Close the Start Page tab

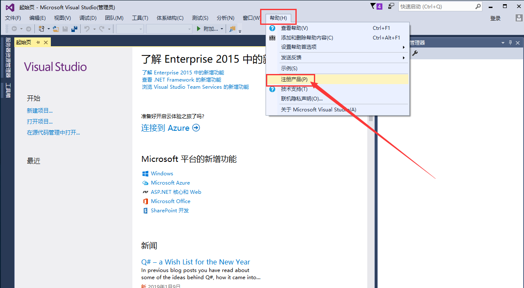click(46, 42)
